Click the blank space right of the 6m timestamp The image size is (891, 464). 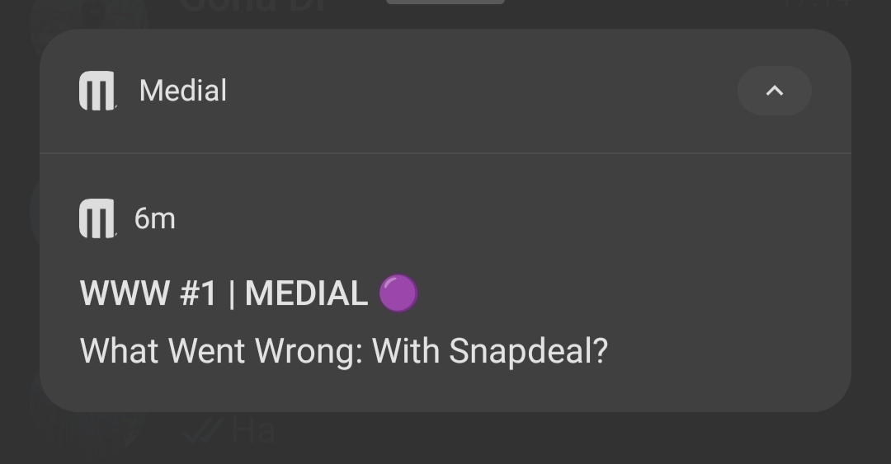[495, 219]
